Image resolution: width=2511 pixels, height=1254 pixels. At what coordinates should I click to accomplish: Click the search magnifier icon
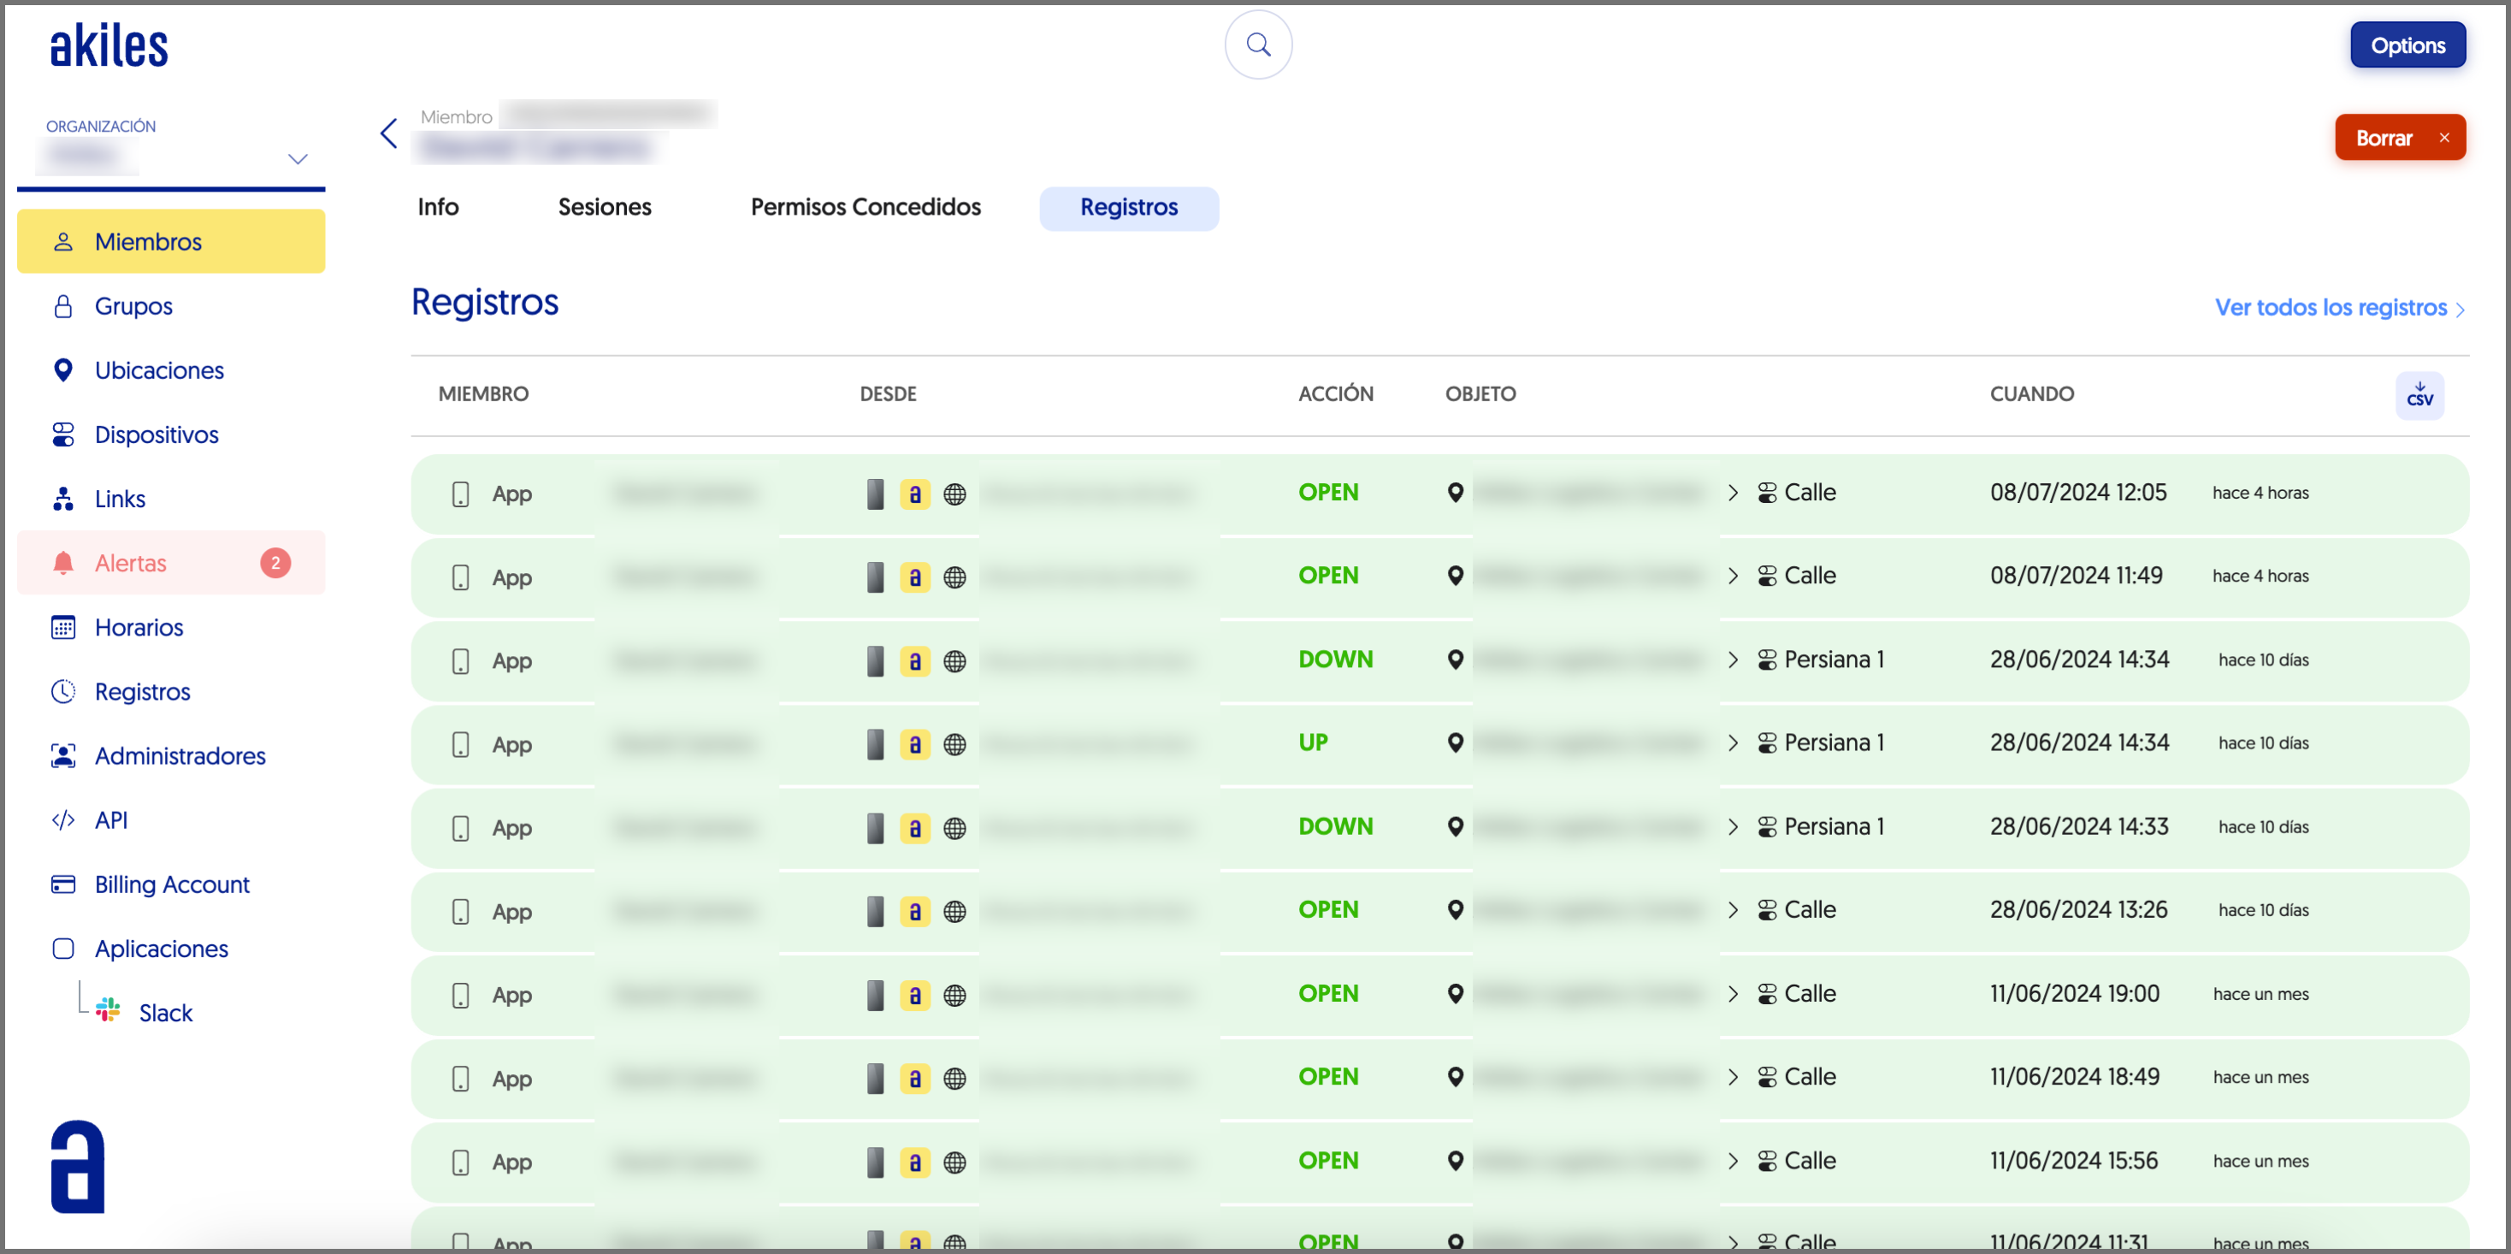click(1257, 44)
